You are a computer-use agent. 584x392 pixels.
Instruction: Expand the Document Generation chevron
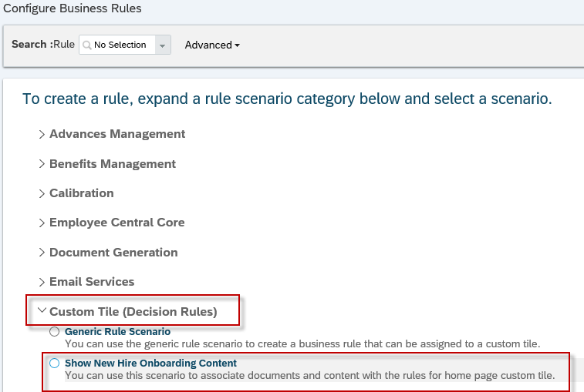(42, 253)
